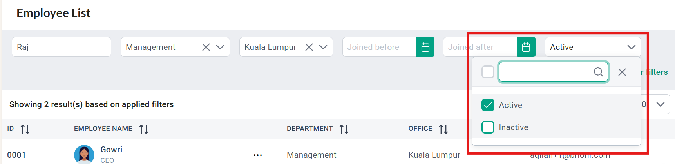The image size is (675, 164).
Task: Open the three-dot menu for Gowri
Action: [258, 155]
